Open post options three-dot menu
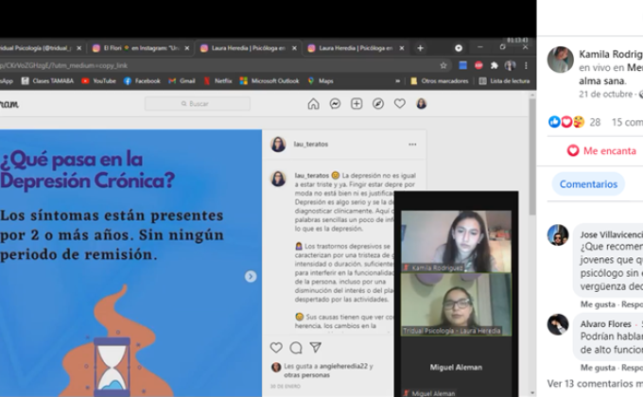Viewport: 643px width, 397px height. coord(412,145)
